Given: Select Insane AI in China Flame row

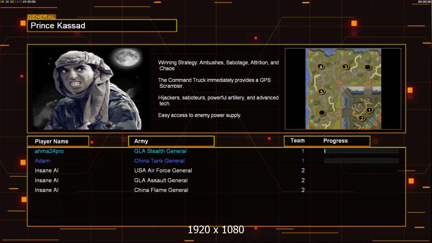Looking at the screenshot, I should (47, 190).
